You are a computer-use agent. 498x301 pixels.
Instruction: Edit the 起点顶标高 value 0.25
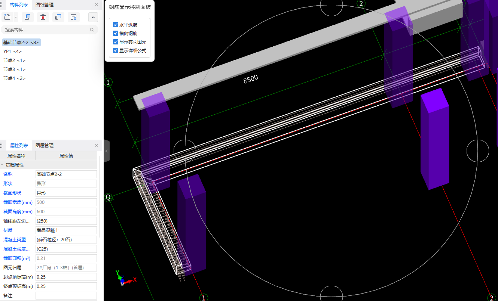(x=66, y=277)
